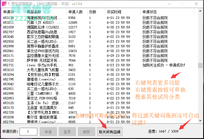This screenshot has height=139, width=204.
Task: Click the 商品名称 column header
Action: (34, 12)
